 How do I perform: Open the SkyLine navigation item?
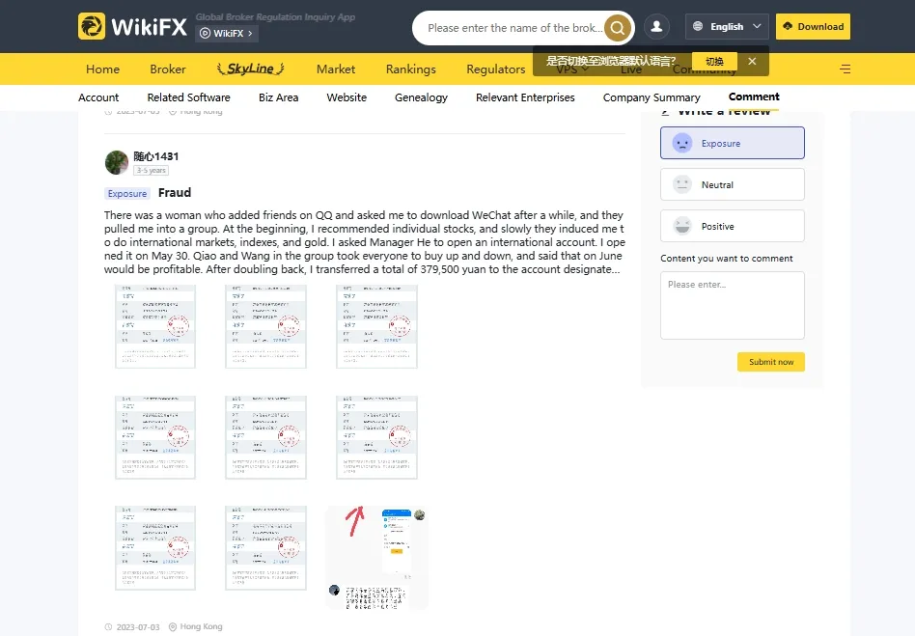coord(251,69)
